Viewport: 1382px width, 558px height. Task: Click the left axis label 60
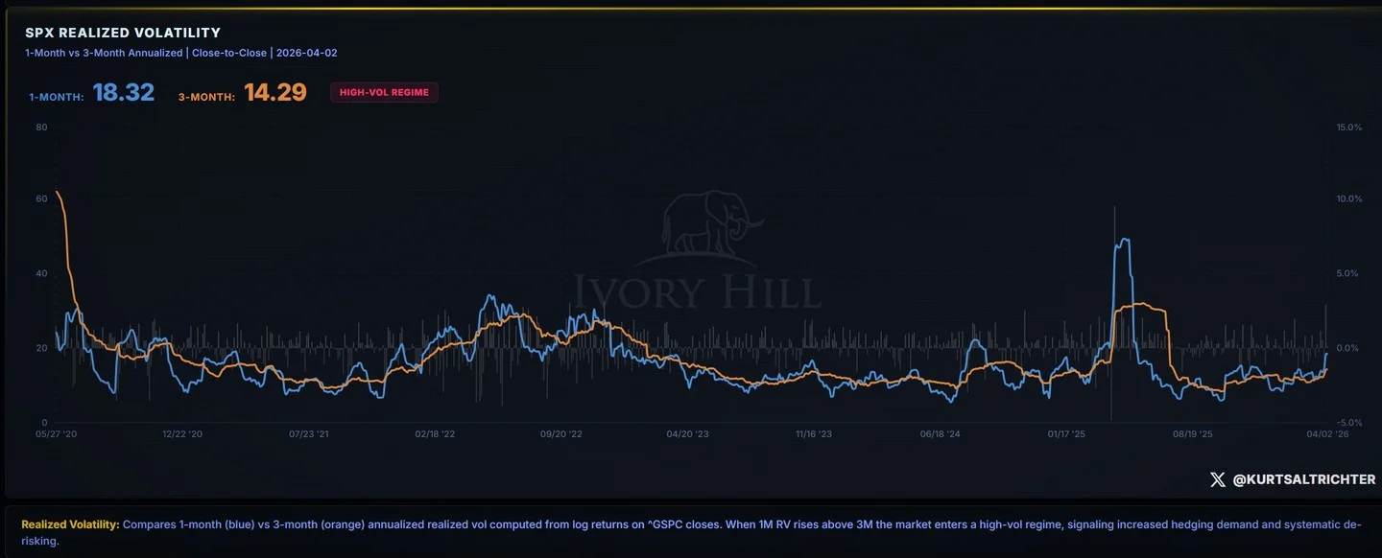point(41,198)
